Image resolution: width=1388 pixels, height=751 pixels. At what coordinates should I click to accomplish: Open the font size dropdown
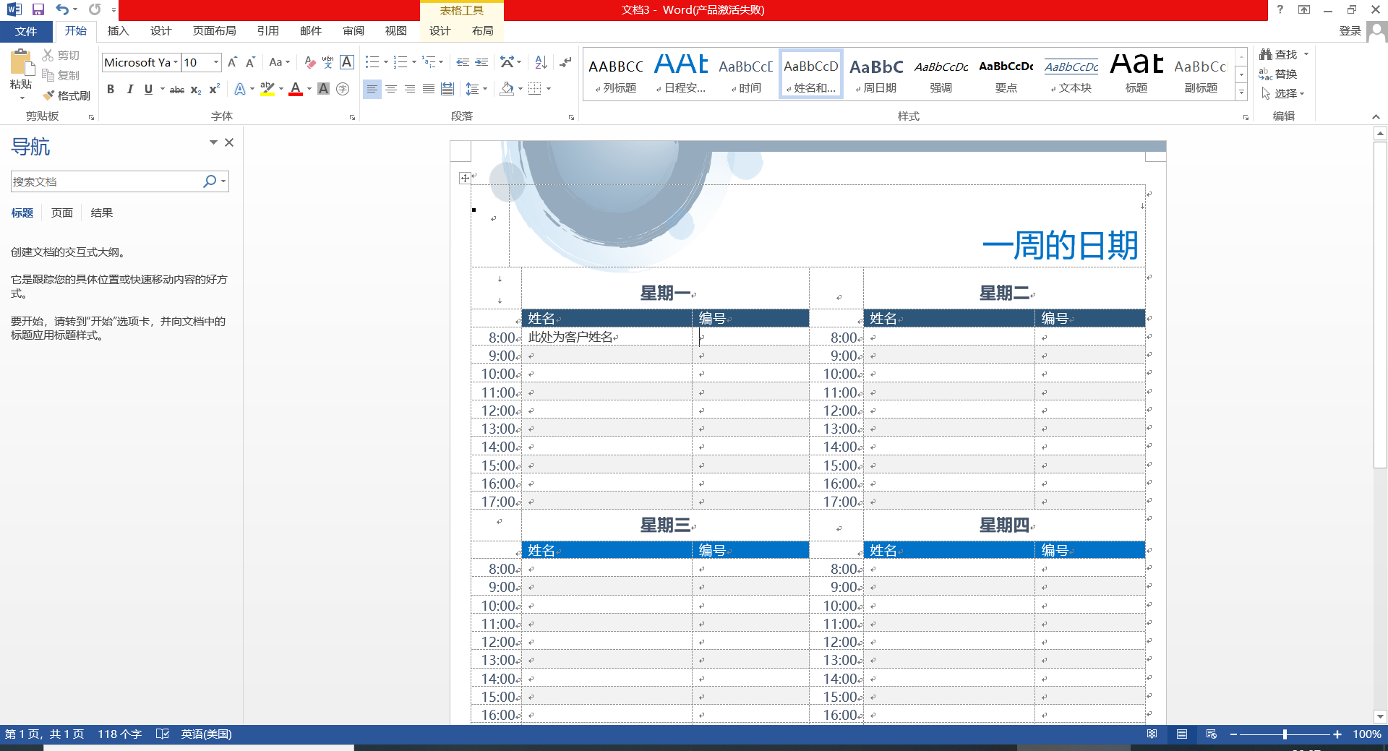[214, 63]
